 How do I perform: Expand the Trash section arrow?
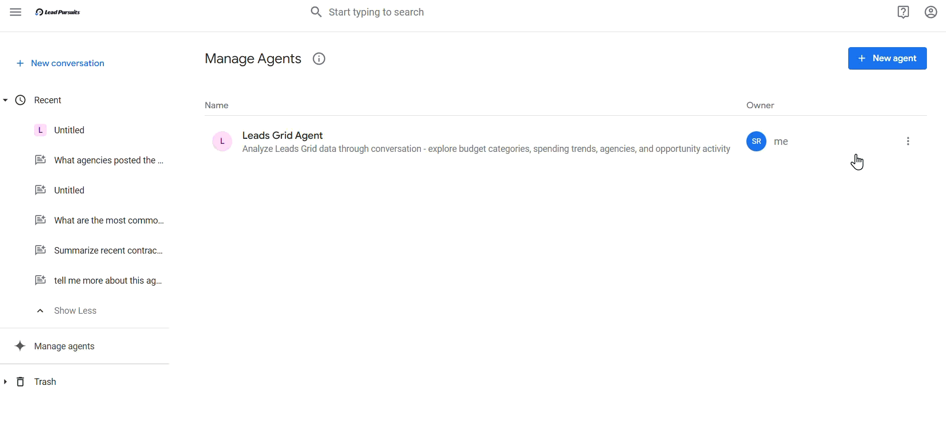coord(6,382)
